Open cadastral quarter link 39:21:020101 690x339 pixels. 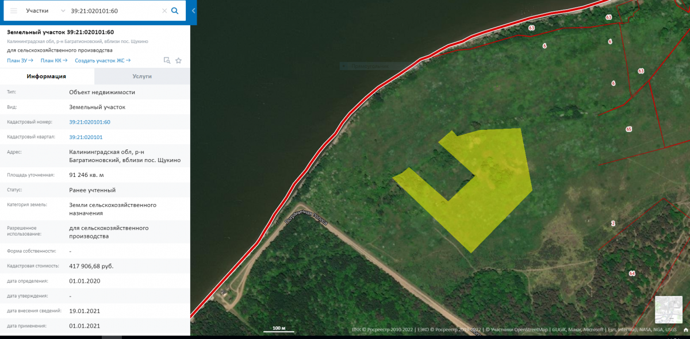(x=86, y=137)
